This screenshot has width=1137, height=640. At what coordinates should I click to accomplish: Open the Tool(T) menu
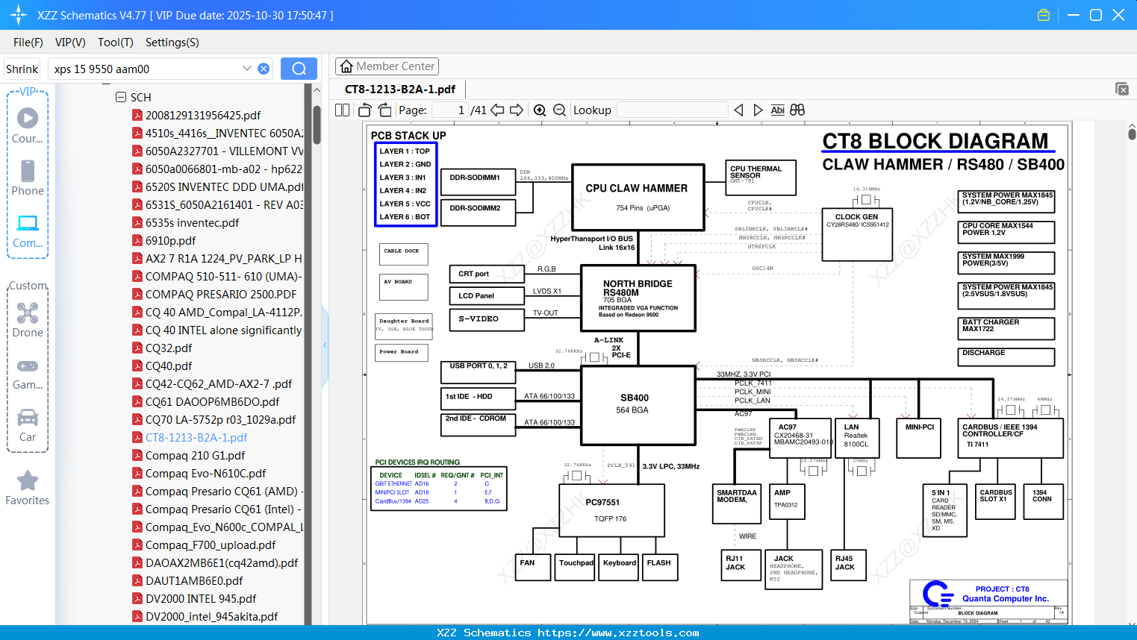(x=116, y=43)
